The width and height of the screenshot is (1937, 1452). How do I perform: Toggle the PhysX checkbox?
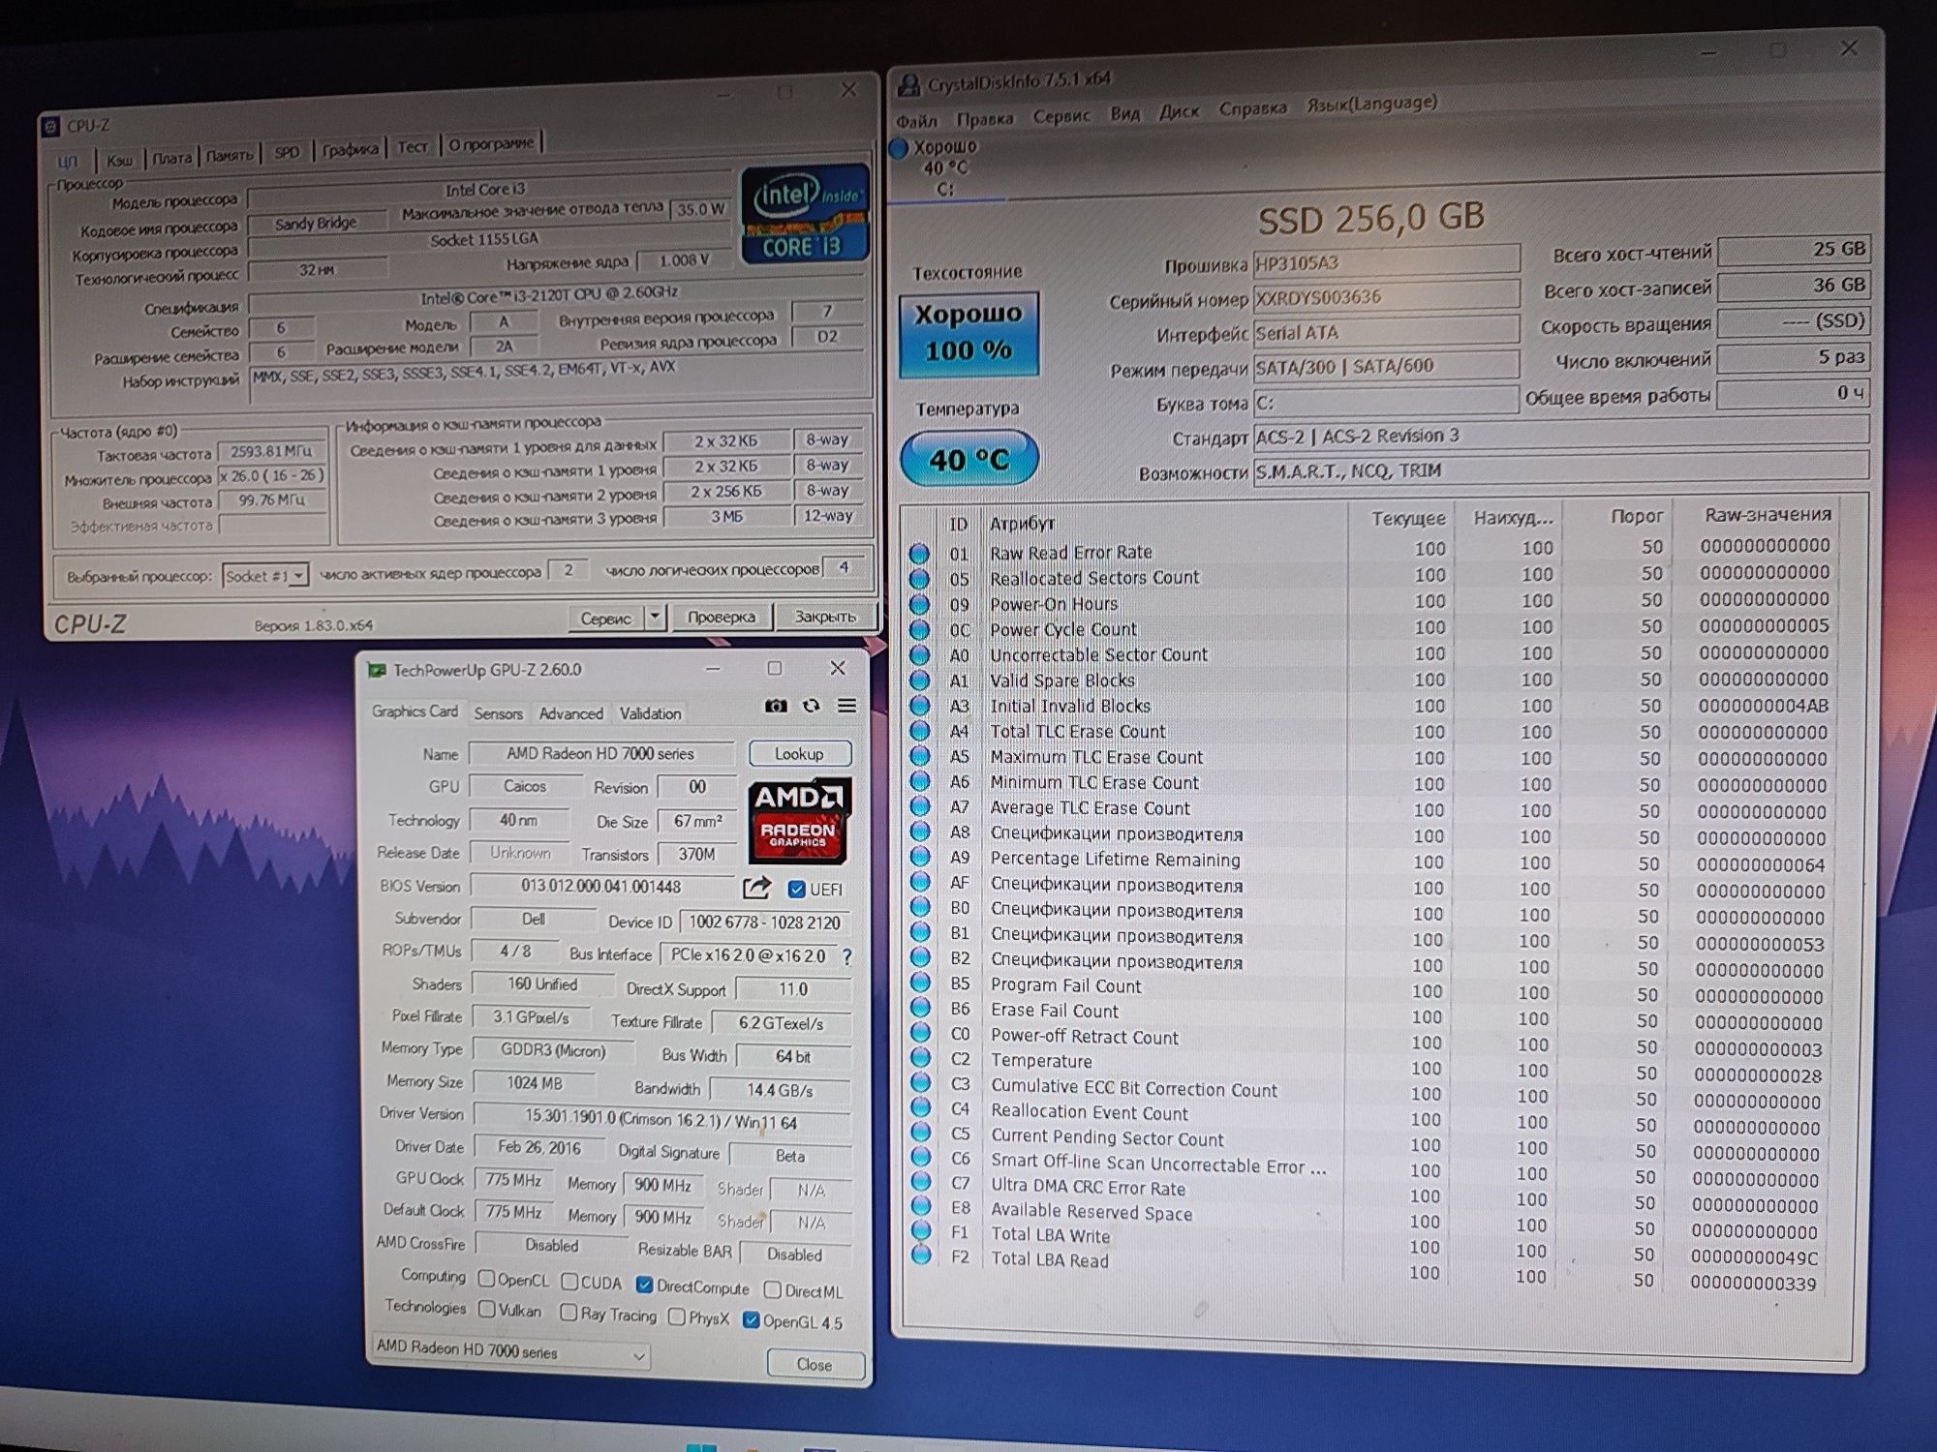click(x=677, y=1316)
